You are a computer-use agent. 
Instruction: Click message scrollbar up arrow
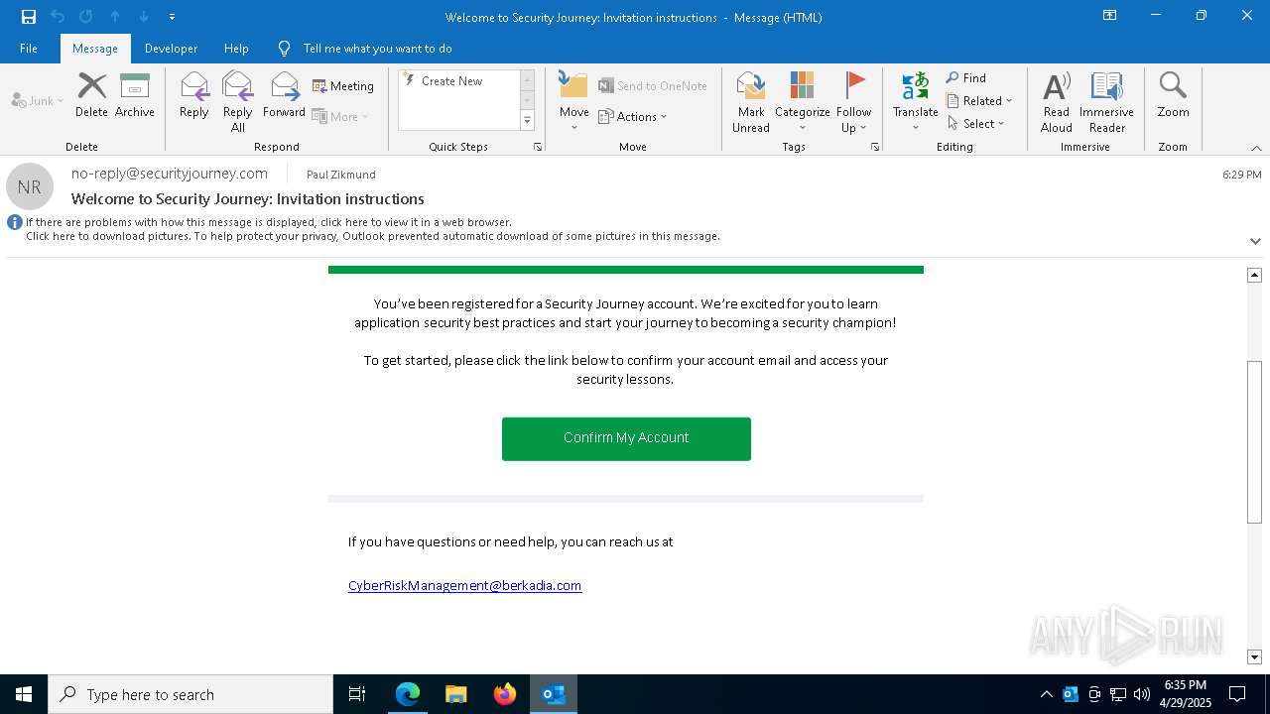click(x=1254, y=275)
